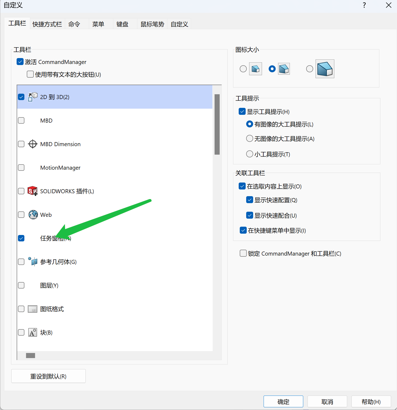Image resolution: width=397 pixels, height=410 pixels.
Task: Click the SOLIDWORKS plug-ins icon
Action: click(x=33, y=191)
